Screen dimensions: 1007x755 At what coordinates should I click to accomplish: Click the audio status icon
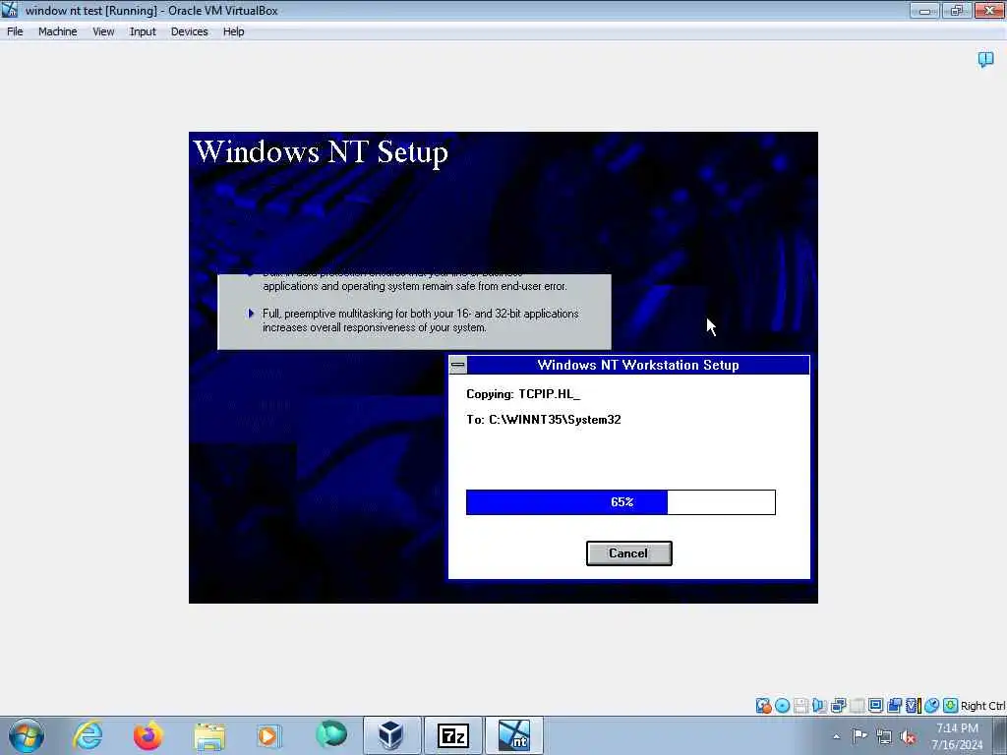pyautogui.click(x=819, y=706)
